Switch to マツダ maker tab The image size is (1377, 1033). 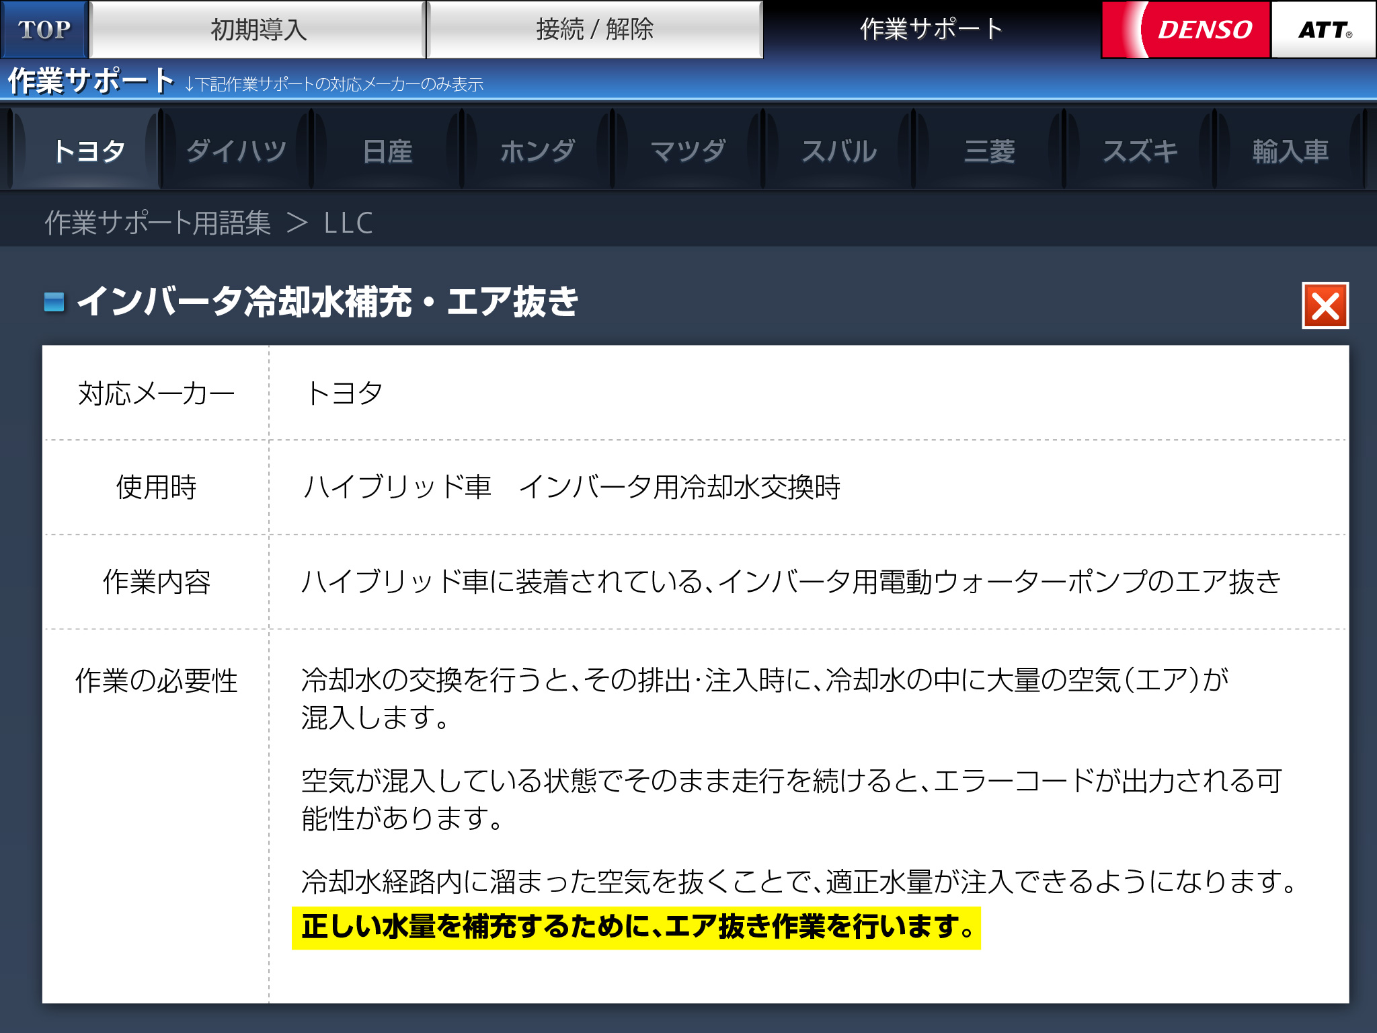688,151
